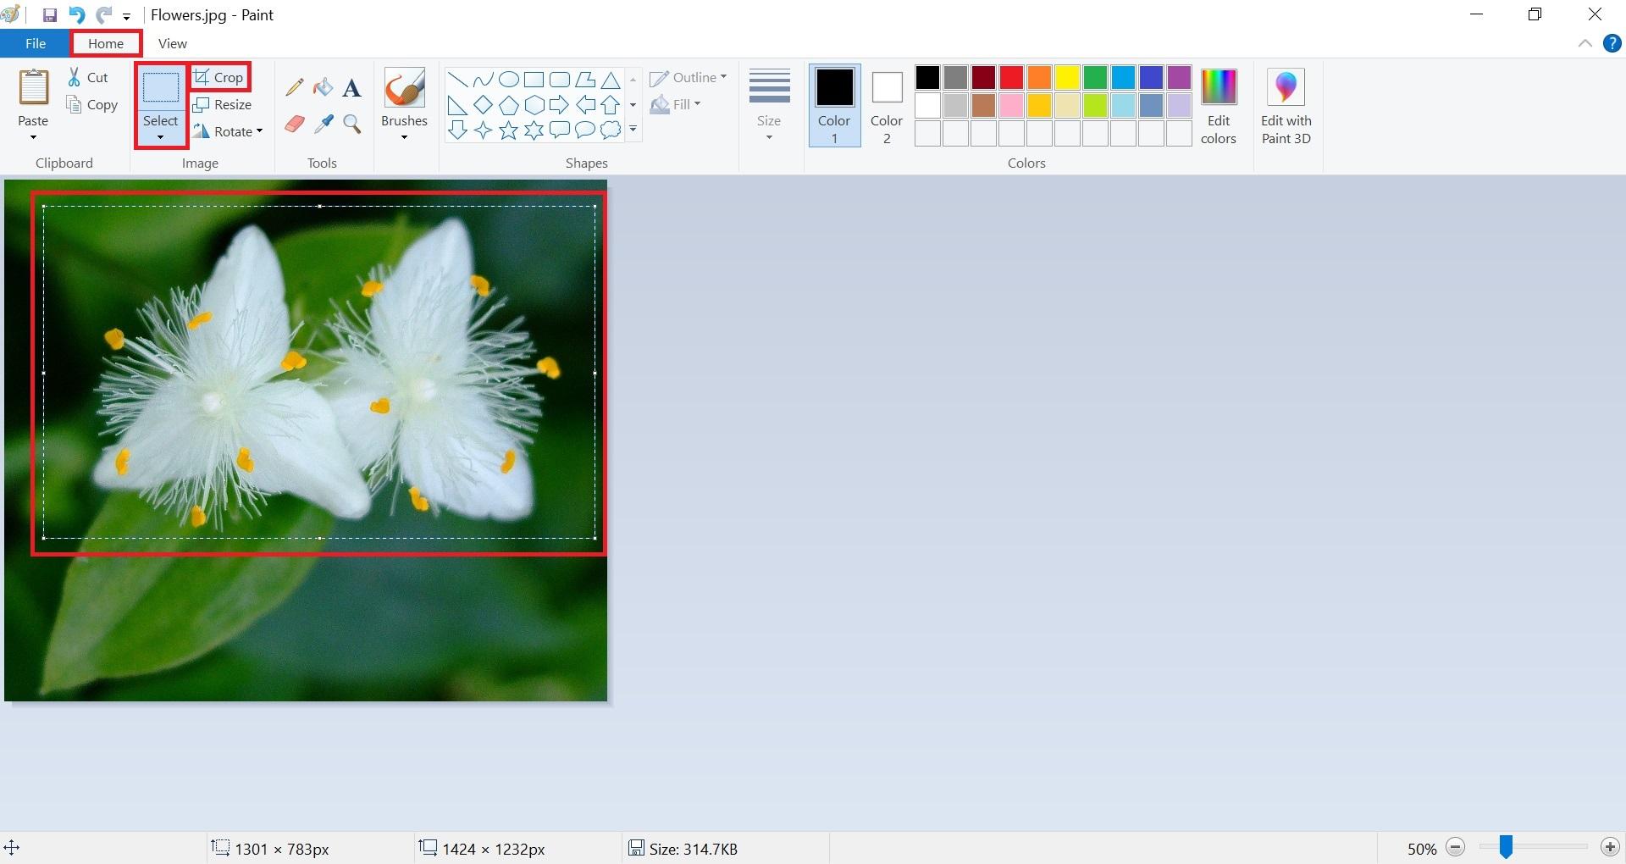
Task: Expand the Paste options dropdown arrow
Action: (x=33, y=137)
